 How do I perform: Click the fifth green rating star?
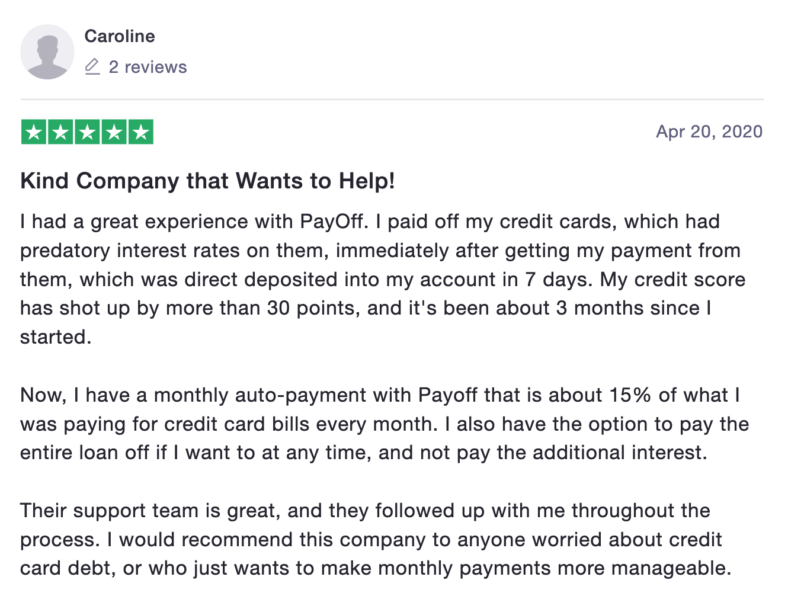[140, 132]
